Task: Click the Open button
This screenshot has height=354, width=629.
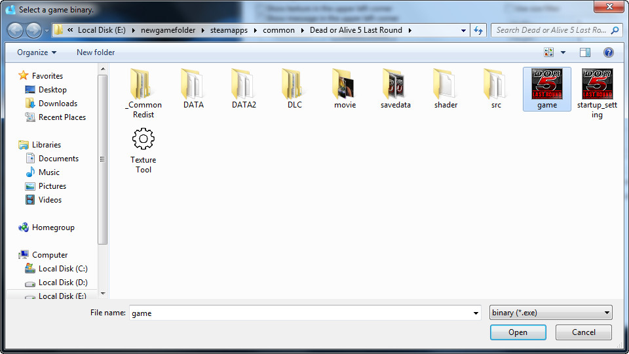Action: tap(518, 332)
